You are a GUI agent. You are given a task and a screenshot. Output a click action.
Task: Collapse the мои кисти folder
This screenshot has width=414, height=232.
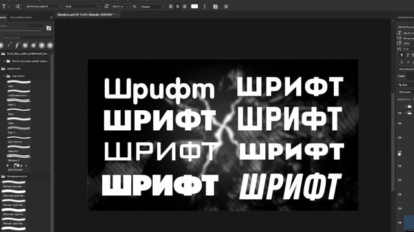click(4, 76)
